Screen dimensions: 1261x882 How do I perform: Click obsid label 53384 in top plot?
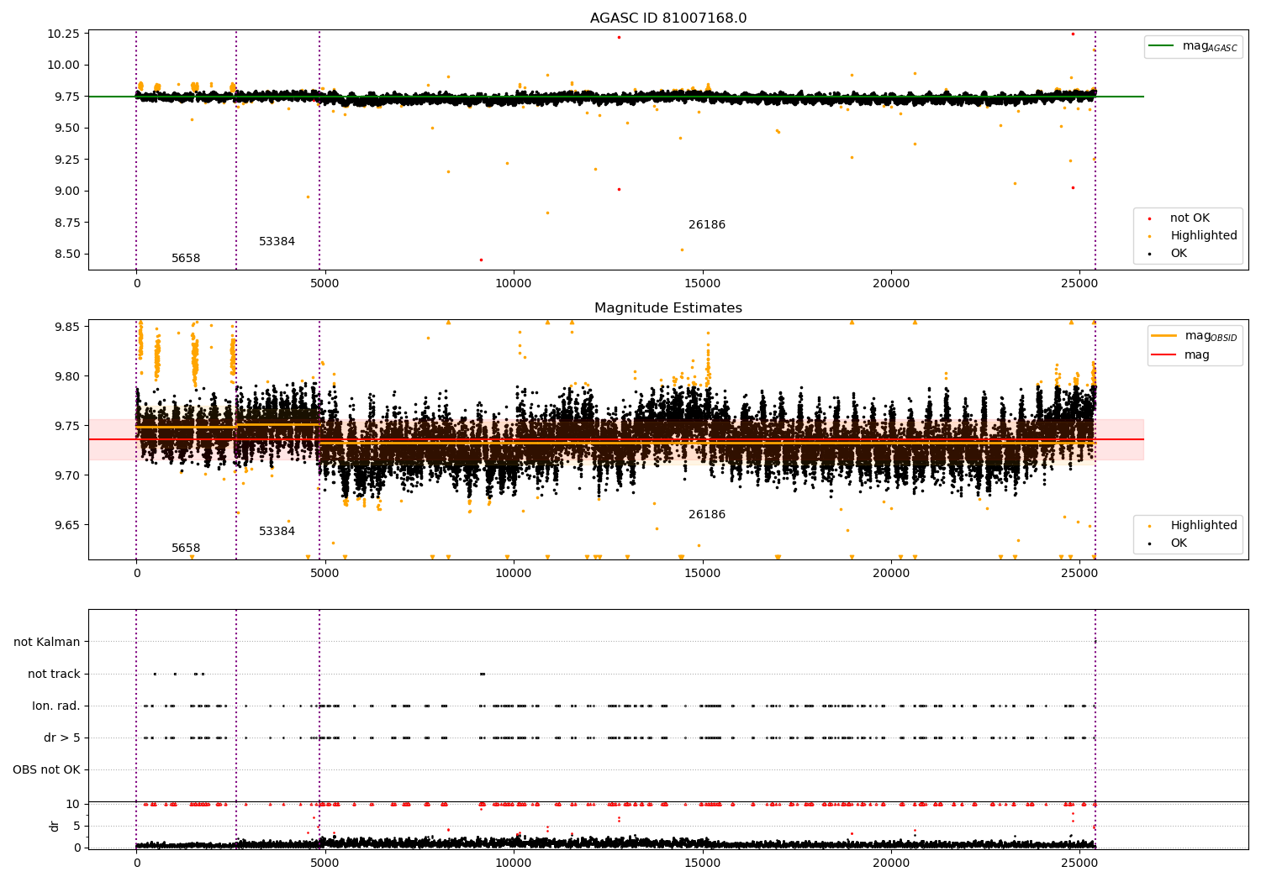click(277, 242)
